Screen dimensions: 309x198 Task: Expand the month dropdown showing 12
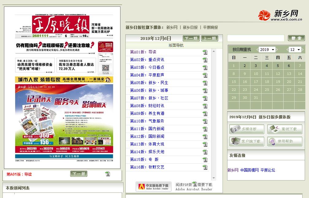[x=295, y=50]
